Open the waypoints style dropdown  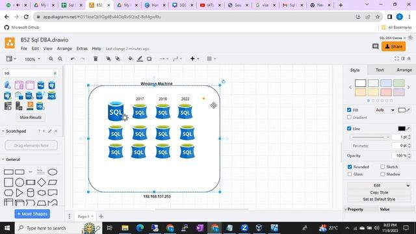[177, 59]
